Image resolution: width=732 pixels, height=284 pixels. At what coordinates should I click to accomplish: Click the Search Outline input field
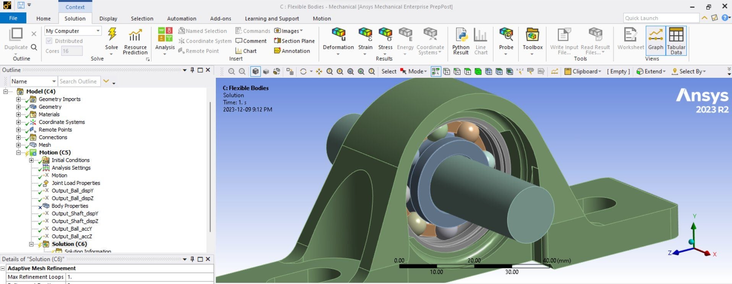point(78,81)
